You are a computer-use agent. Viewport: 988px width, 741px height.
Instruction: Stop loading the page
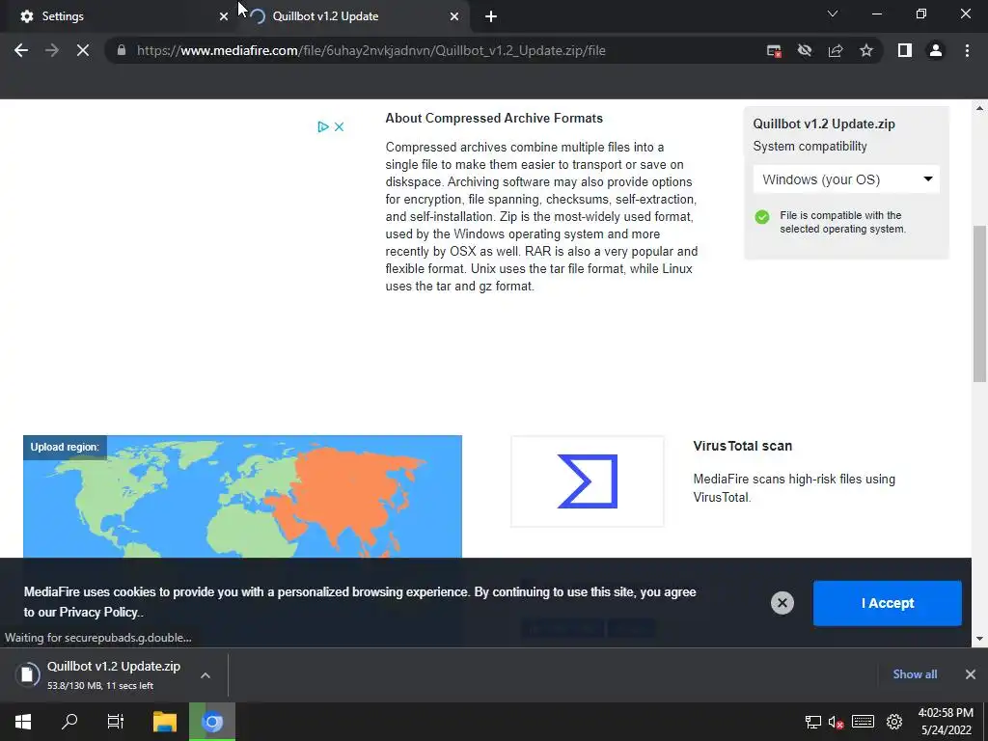(83, 50)
